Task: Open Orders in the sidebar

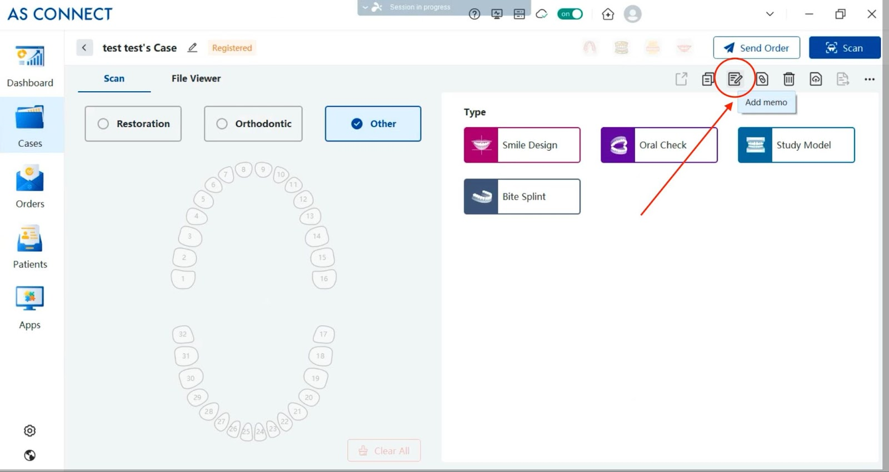Action: pyautogui.click(x=30, y=187)
